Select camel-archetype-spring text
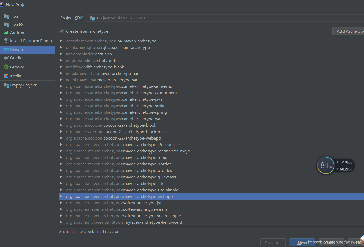The height and width of the screenshot is (247, 364). tap(144, 112)
